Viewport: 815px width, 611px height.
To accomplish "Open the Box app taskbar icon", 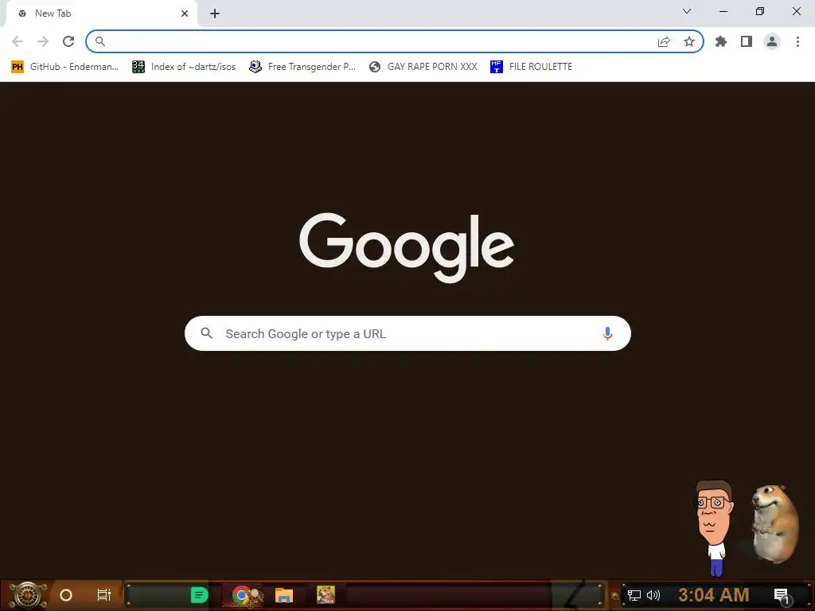I will pyautogui.click(x=326, y=595).
